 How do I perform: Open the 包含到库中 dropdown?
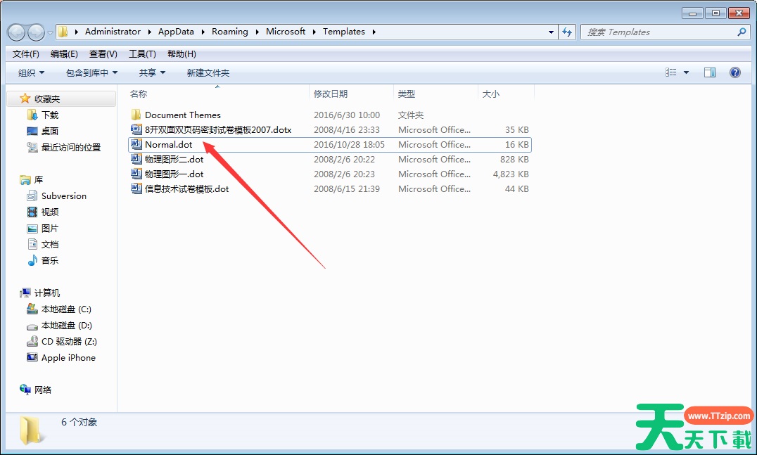(91, 73)
